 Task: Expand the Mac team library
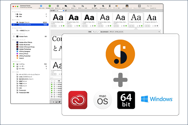click(15, 14)
